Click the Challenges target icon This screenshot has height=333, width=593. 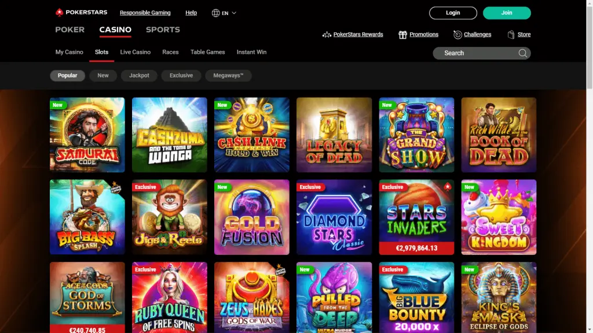(457, 35)
